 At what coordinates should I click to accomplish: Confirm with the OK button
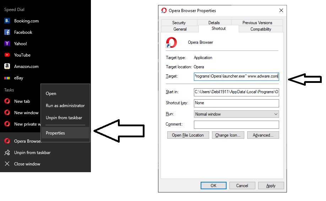coord(213,186)
